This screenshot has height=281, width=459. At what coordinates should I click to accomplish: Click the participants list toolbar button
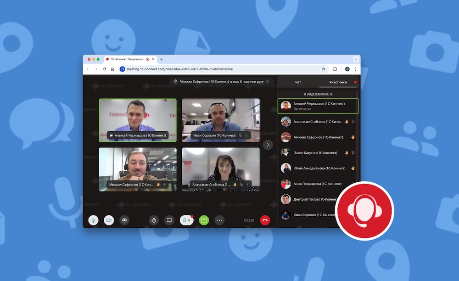(186, 220)
